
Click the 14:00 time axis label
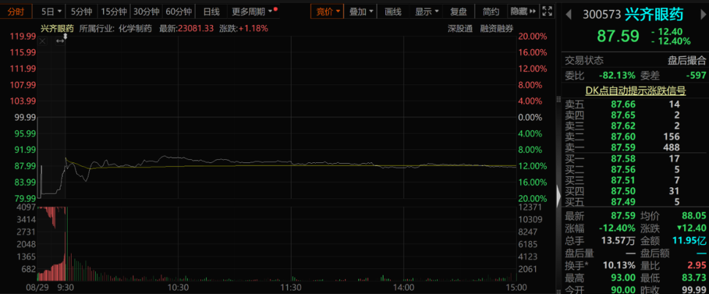coord(403,287)
